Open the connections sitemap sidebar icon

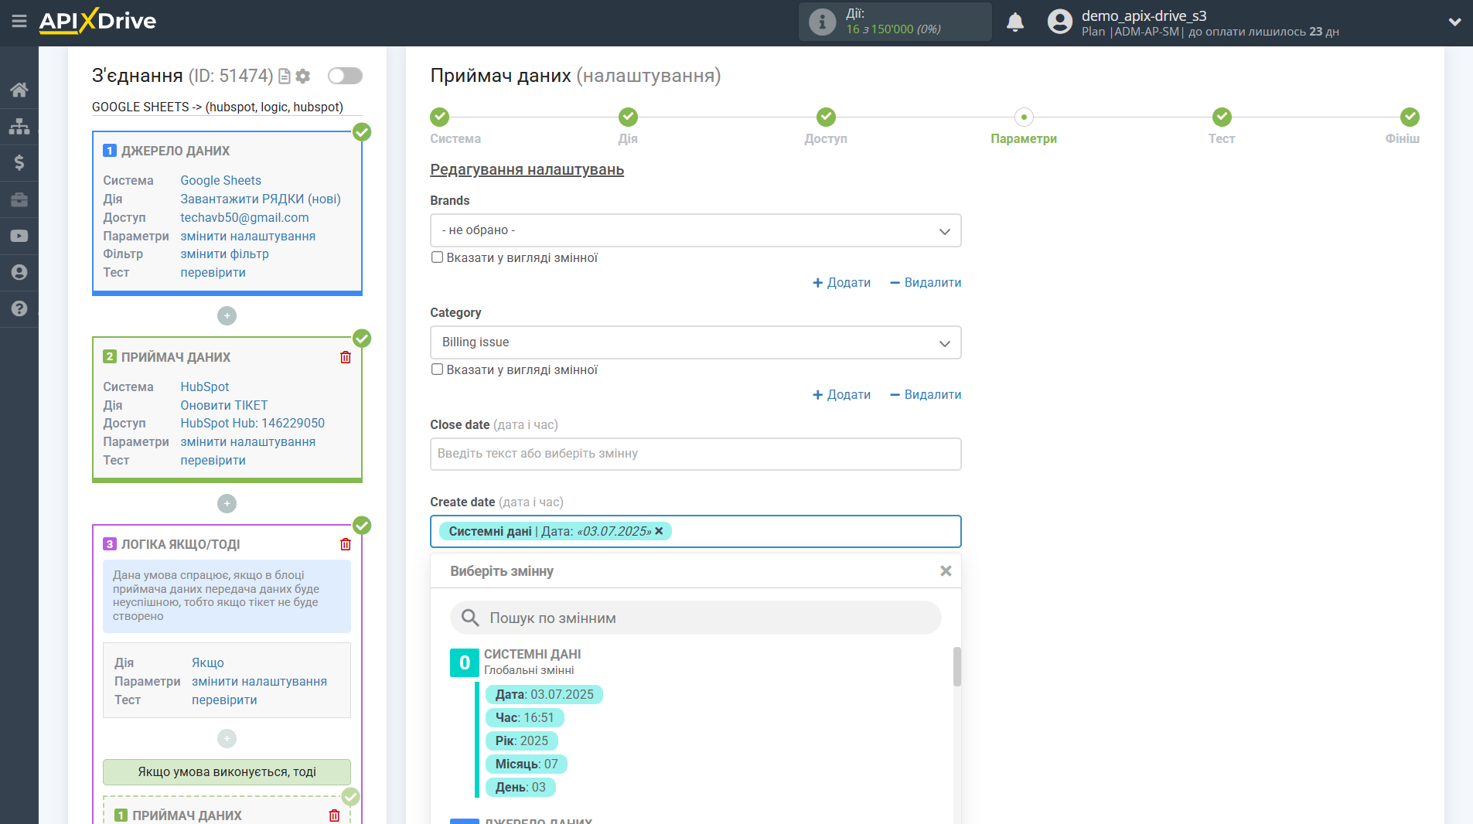click(19, 126)
